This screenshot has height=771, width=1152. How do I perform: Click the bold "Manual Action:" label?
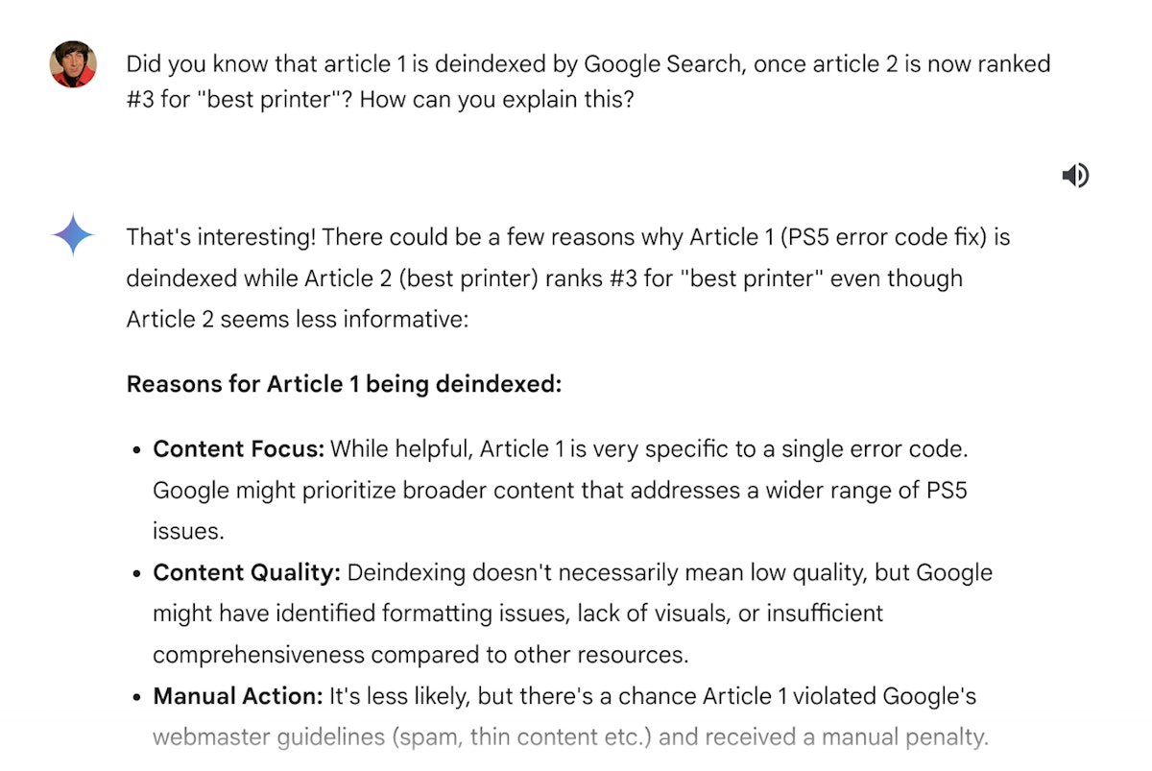[238, 696]
